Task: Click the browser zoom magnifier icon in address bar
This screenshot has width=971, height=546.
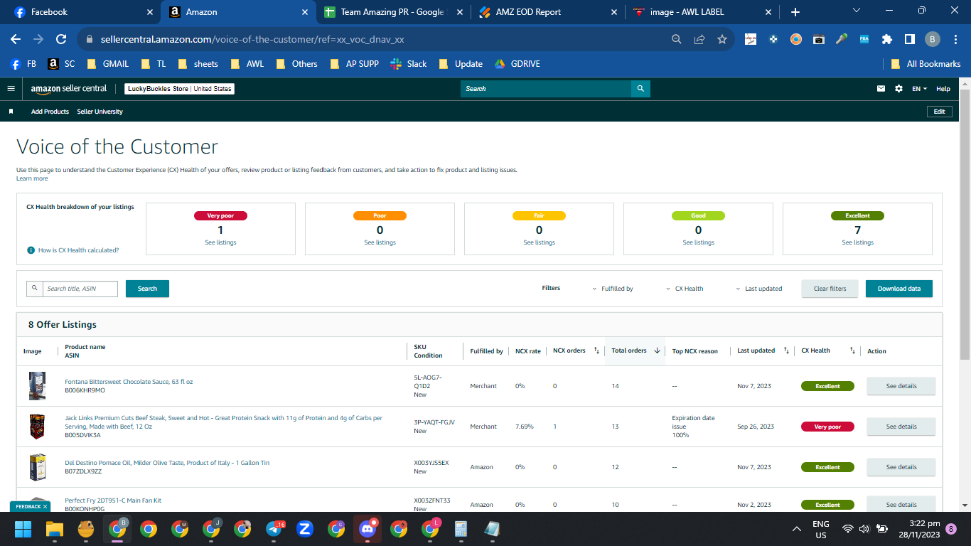Action: pyautogui.click(x=677, y=39)
